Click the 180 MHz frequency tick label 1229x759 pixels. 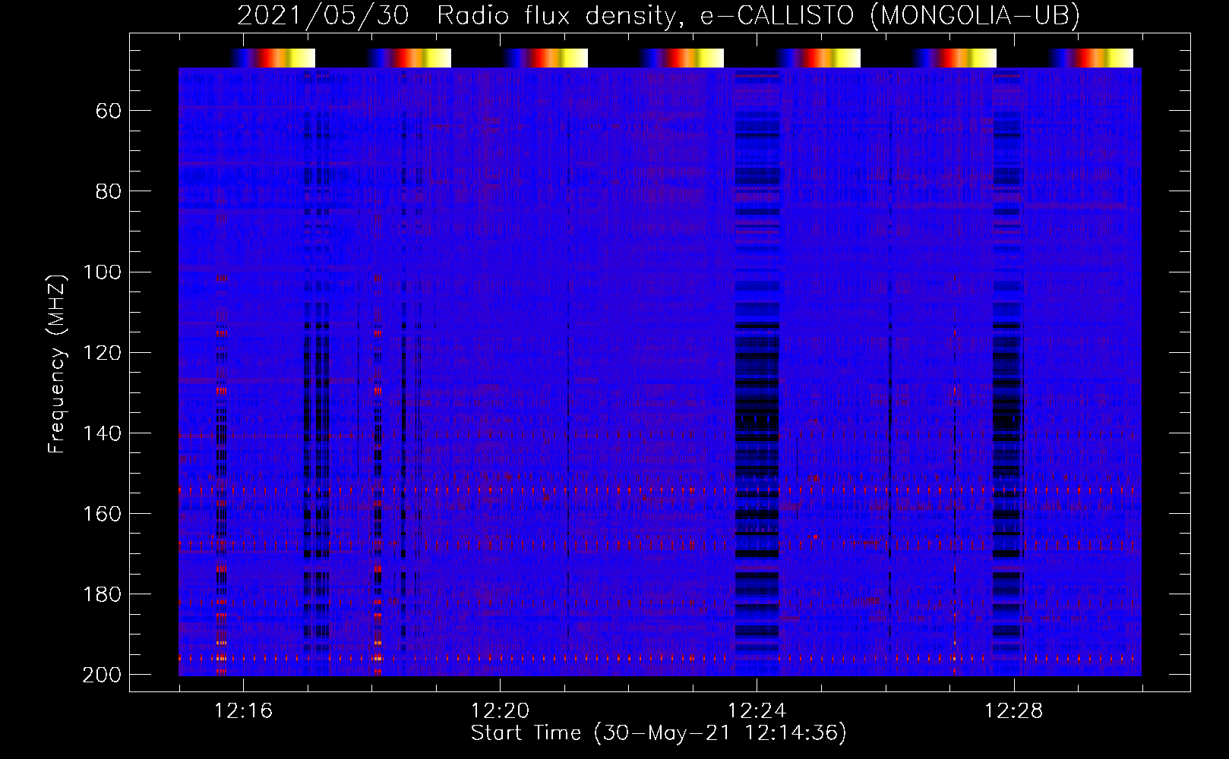coord(102,594)
